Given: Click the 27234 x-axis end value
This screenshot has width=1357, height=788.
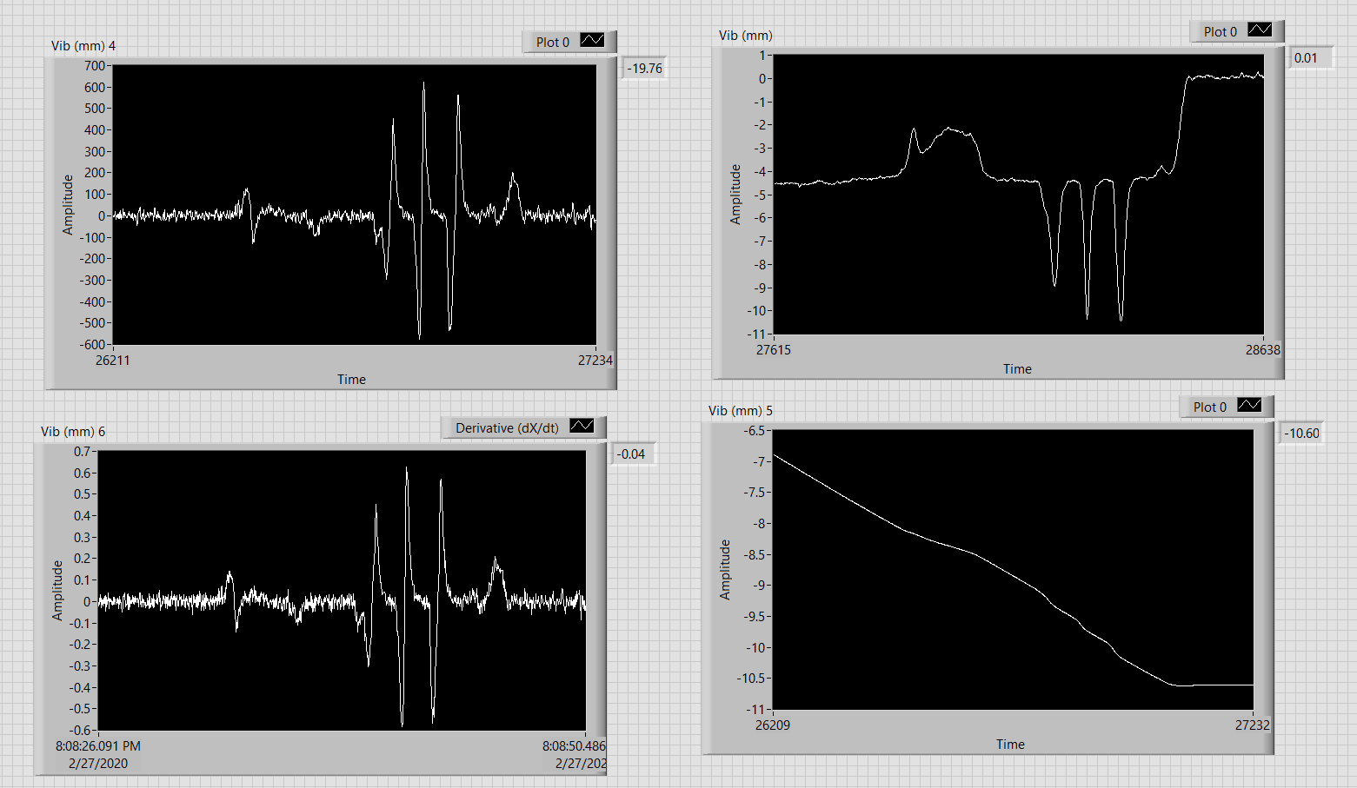Looking at the screenshot, I should 595,360.
